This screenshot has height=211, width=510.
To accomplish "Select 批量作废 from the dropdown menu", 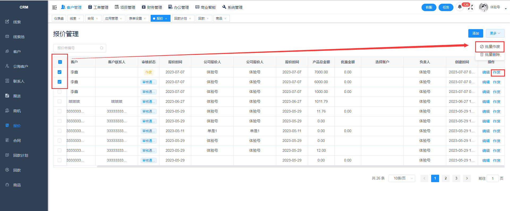I will tap(490, 47).
